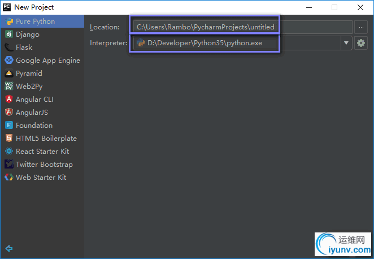This screenshot has width=374, height=259.
Task: Select the Pyramid project type
Action: (x=42, y=74)
